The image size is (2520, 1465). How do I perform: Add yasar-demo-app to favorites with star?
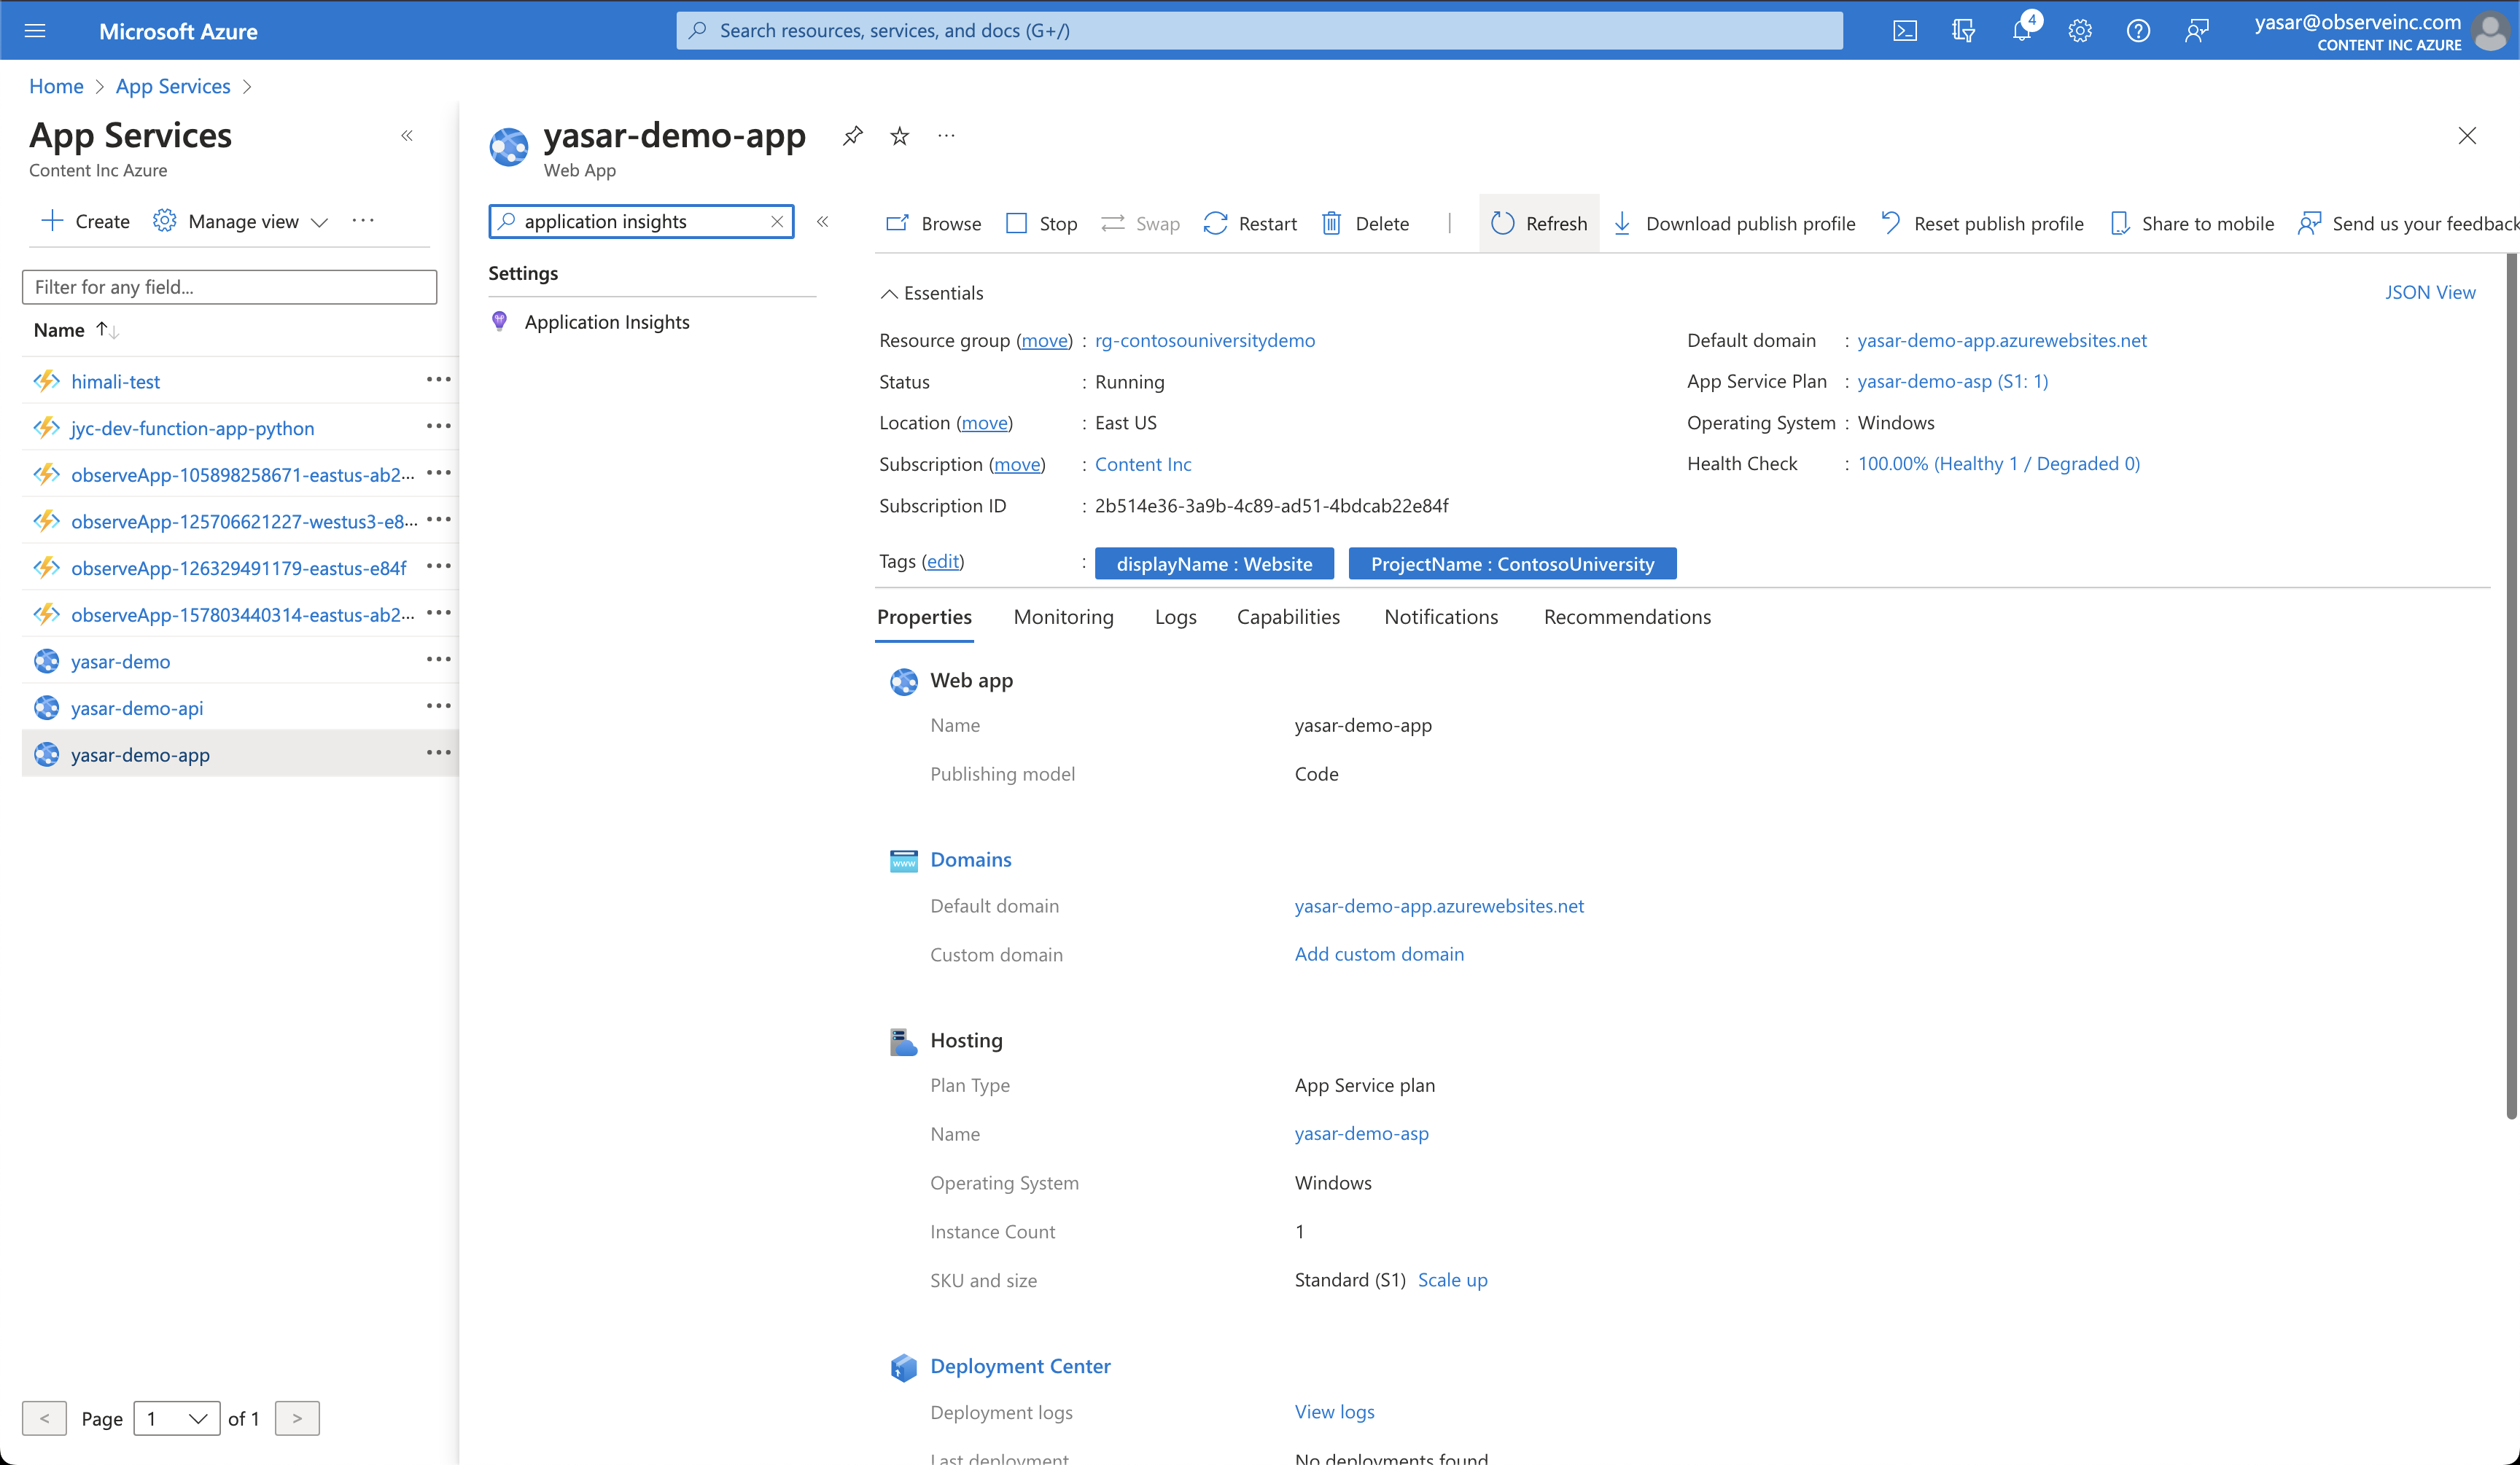900,136
